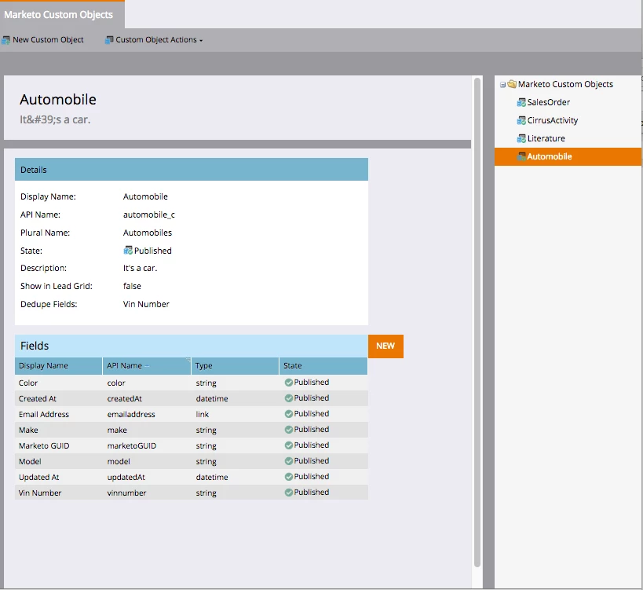Click the Automobile object icon in tree
Image resolution: width=643 pixels, height=590 pixels.
point(521,157)
